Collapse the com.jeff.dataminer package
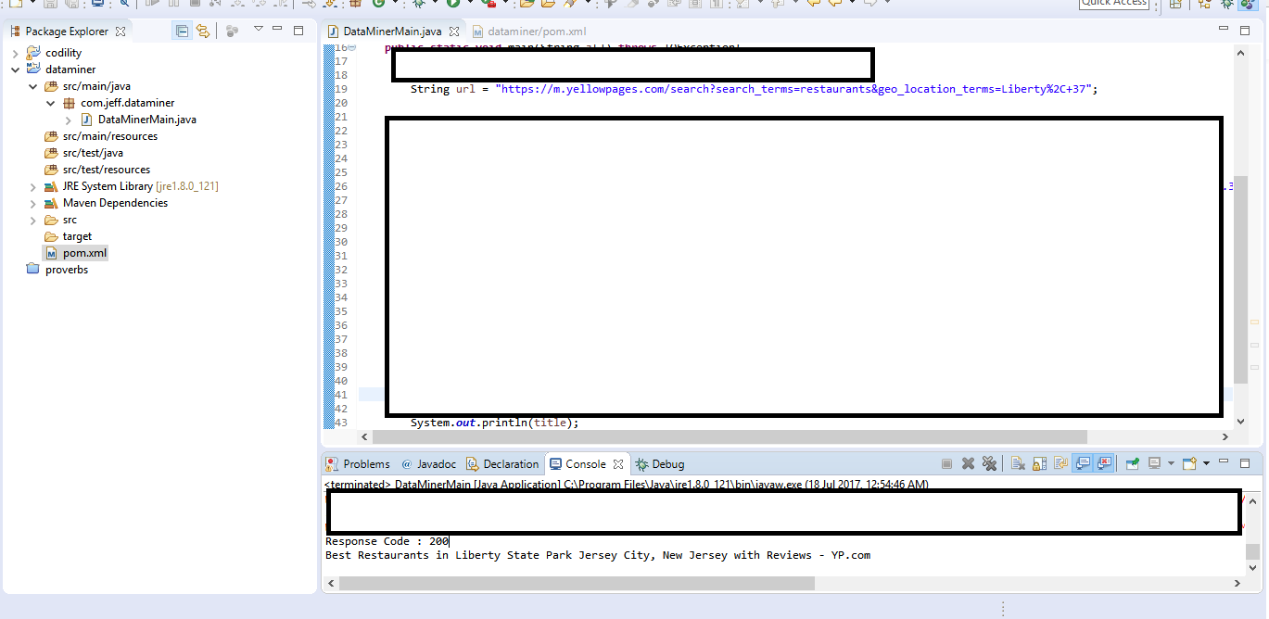1269x619 pixels. click(50, 103)
